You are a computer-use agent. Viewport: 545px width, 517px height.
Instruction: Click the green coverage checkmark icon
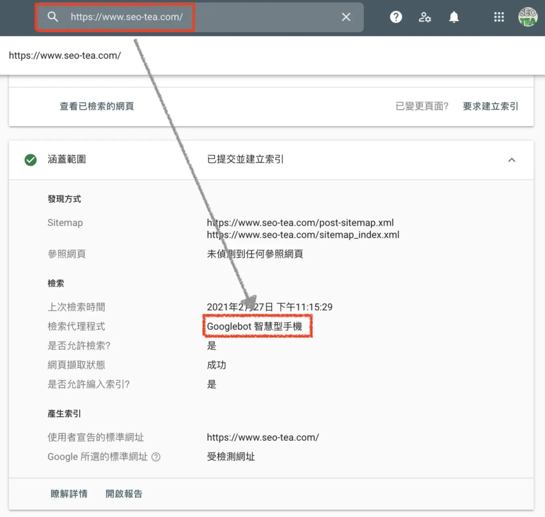click(30, 160)
